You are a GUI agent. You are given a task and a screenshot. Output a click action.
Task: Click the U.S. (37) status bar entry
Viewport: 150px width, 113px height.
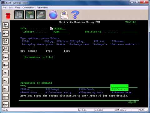pyautogui.click(x=99, y=110)
